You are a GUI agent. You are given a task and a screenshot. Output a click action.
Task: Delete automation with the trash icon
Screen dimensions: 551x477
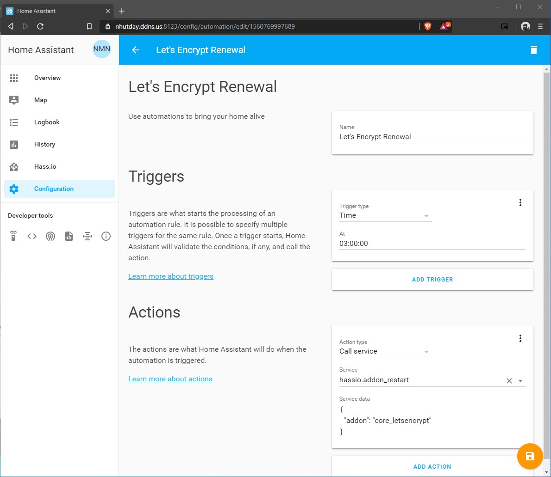(533, 50)
